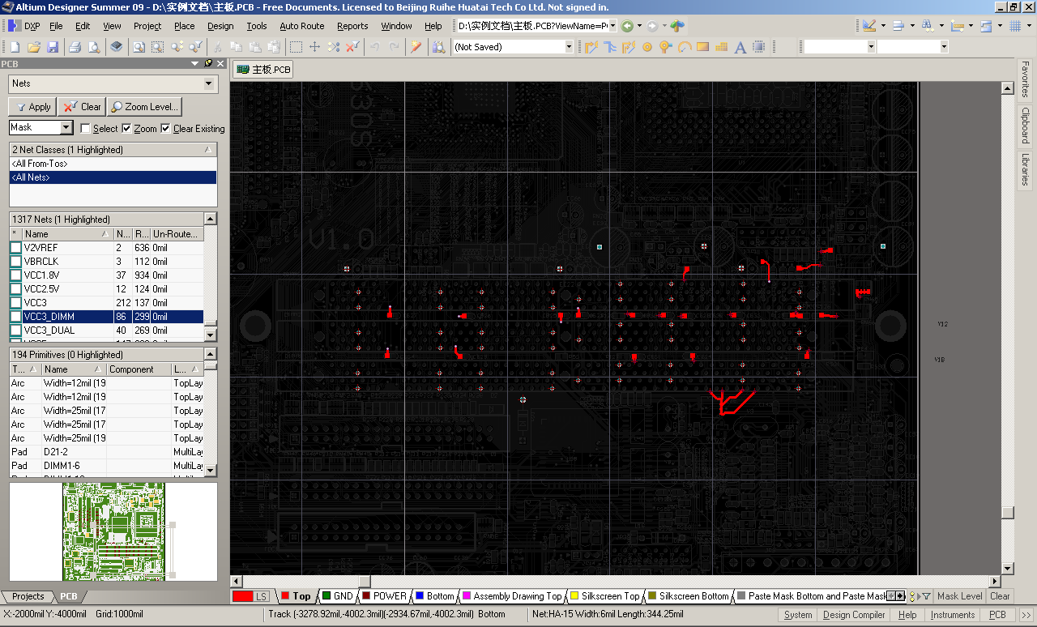Open the Reports menu
The height and width of the screenshot is (627, 1037).
(x=352, y=26)
